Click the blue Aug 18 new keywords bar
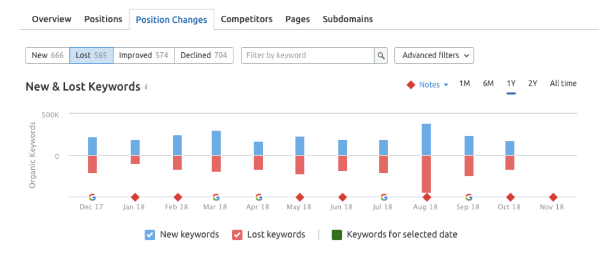This screenshot has height=261, width=603. 426,139
